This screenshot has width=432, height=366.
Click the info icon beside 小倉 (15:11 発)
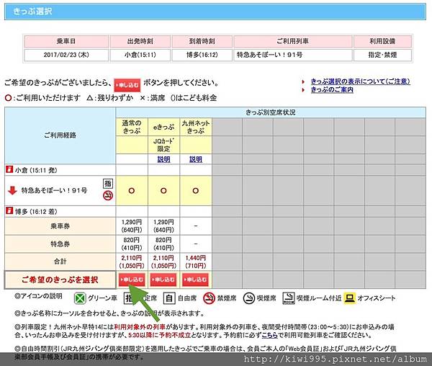click(9, 169)
